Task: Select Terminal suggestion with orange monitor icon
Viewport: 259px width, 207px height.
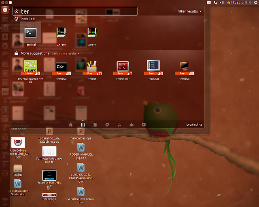Action: (184, 68)
